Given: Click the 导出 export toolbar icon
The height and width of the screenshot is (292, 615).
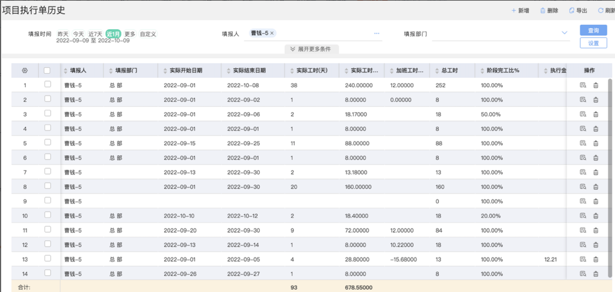Looking at the screenshot, I should [x=572, y=10].
